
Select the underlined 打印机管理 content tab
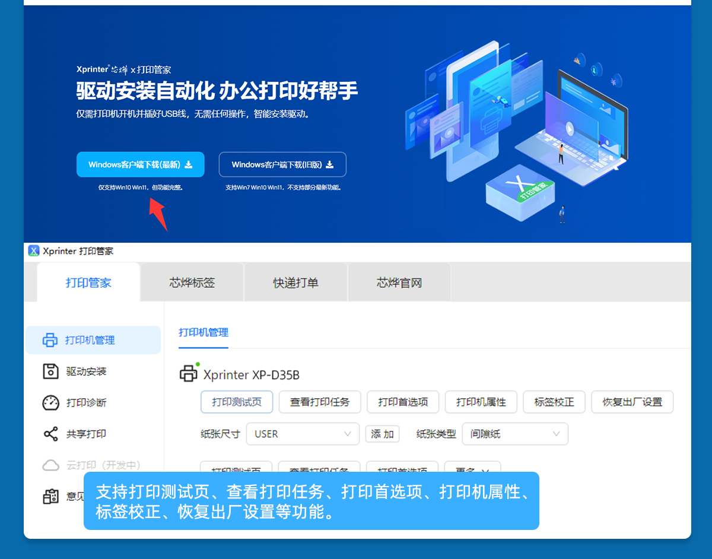pos(204,333)
